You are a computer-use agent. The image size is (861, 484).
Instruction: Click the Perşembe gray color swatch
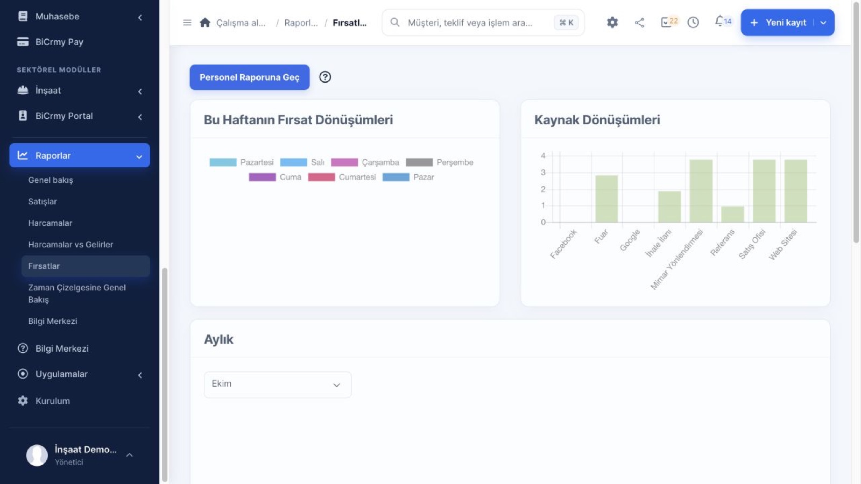[x=419, y=162]
